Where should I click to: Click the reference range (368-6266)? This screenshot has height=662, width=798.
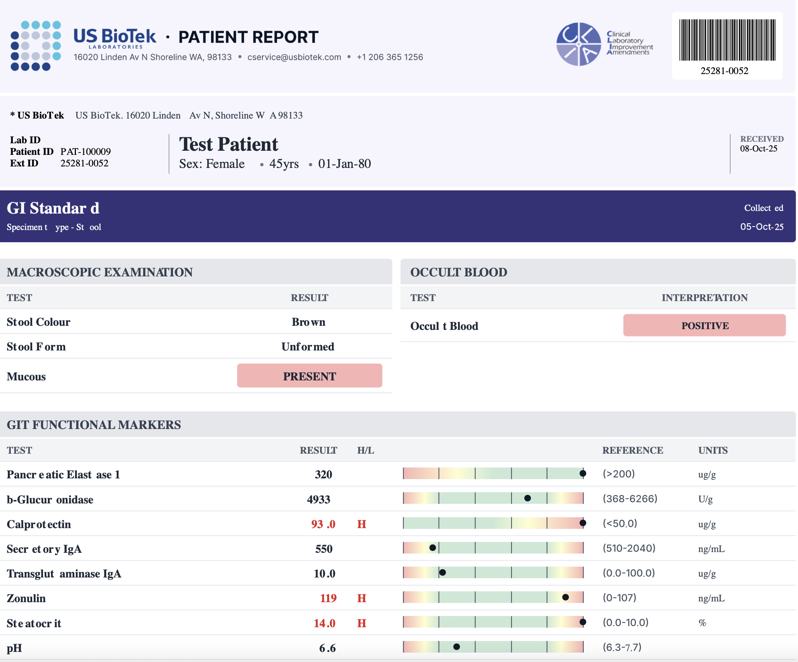(x=630, y=499)
